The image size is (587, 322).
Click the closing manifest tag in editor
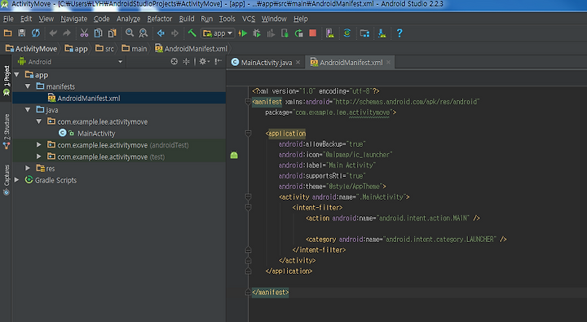pos(271,292)
